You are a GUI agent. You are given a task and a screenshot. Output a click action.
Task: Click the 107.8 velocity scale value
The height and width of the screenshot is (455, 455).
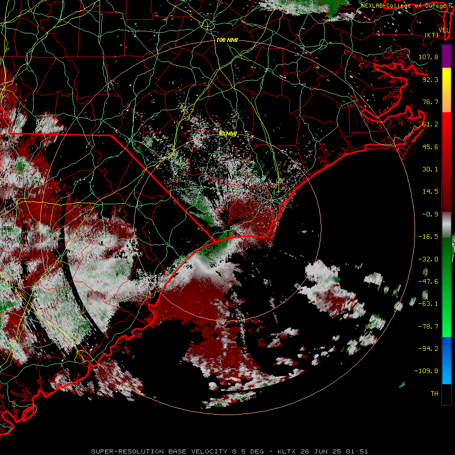[x=428, y=57]
